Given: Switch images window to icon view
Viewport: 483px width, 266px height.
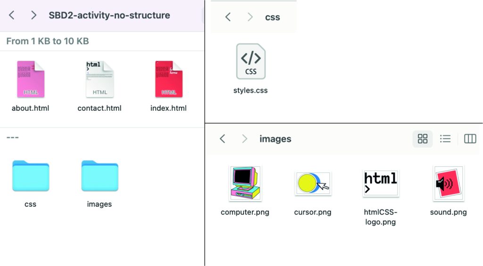Looking at the screenshot, I should coord(423,139).
